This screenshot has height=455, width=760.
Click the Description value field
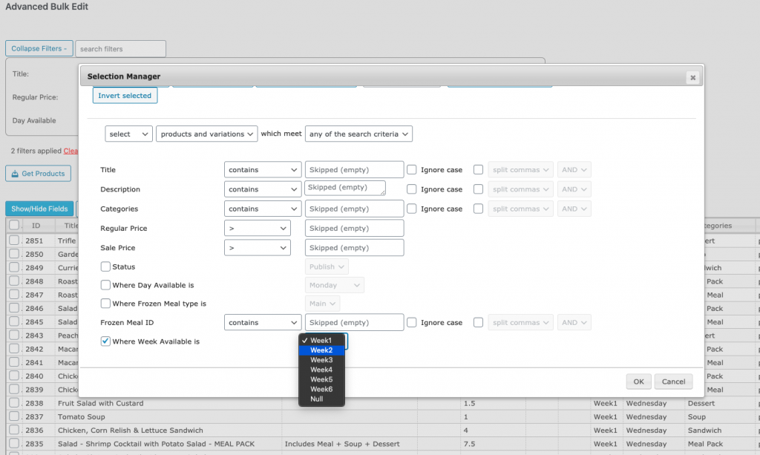coord(345,188)
